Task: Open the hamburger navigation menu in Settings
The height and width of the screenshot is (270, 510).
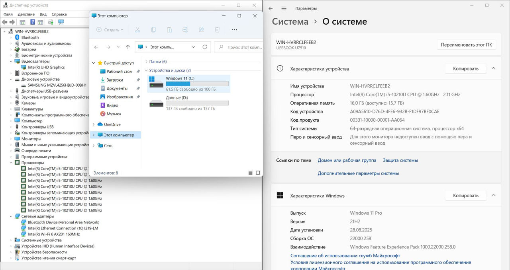Action: 284,8
